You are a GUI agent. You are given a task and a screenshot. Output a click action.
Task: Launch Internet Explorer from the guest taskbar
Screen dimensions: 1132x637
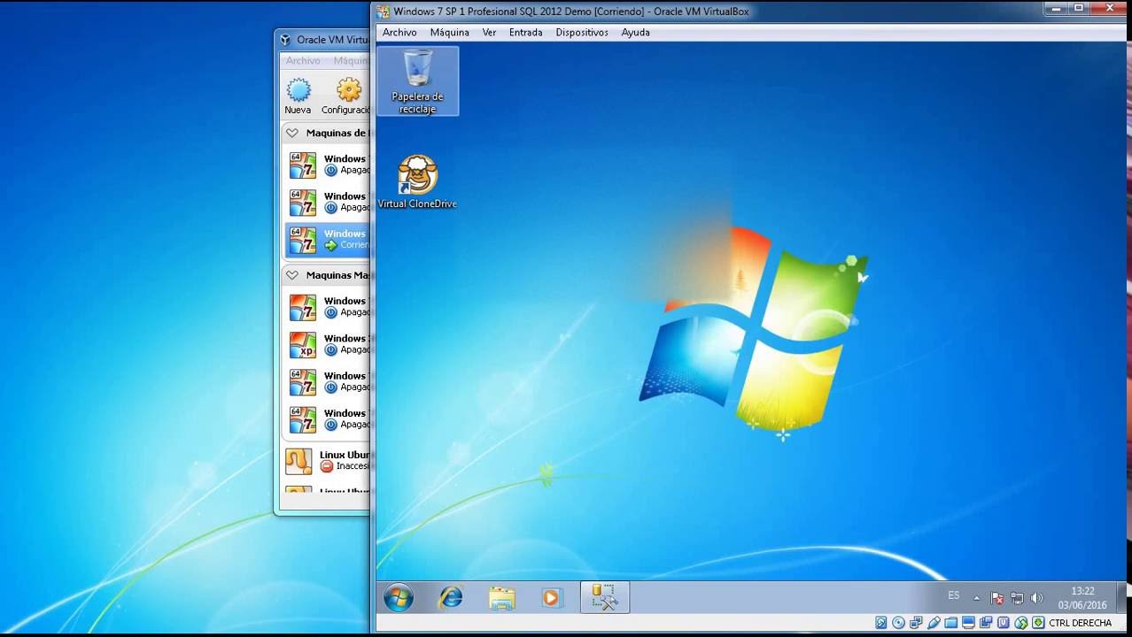point(451,598)
